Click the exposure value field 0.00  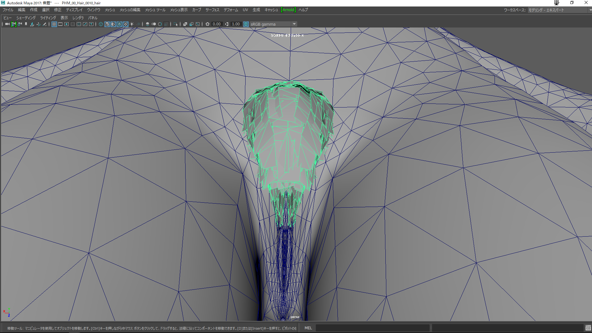217,24
